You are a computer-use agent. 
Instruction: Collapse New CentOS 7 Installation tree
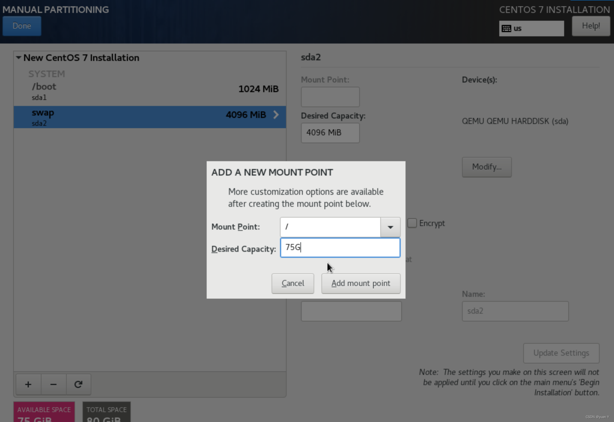point(19,58)
